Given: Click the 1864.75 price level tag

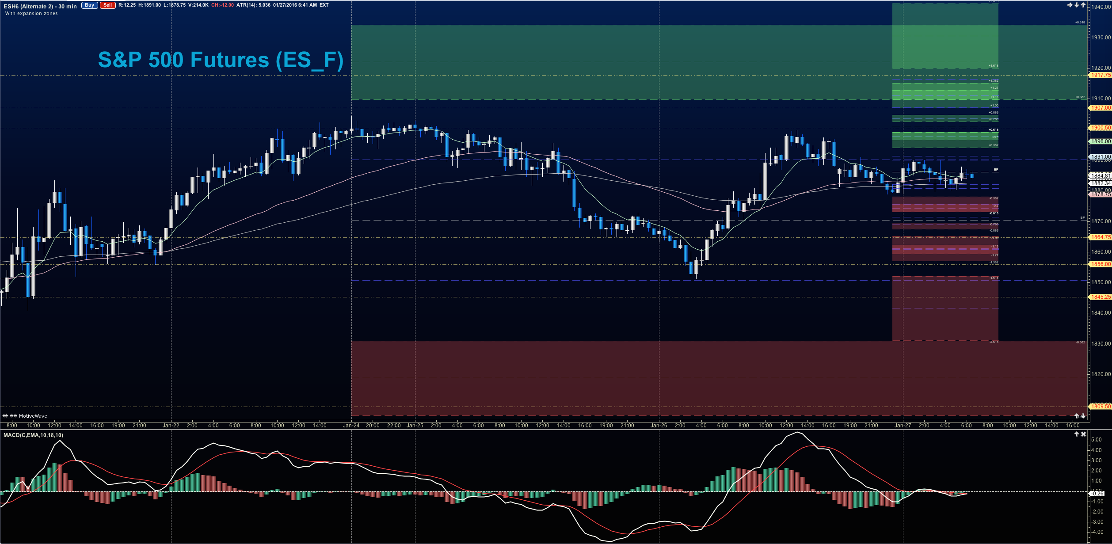Looking at the screenshot, I should 1101,237.
